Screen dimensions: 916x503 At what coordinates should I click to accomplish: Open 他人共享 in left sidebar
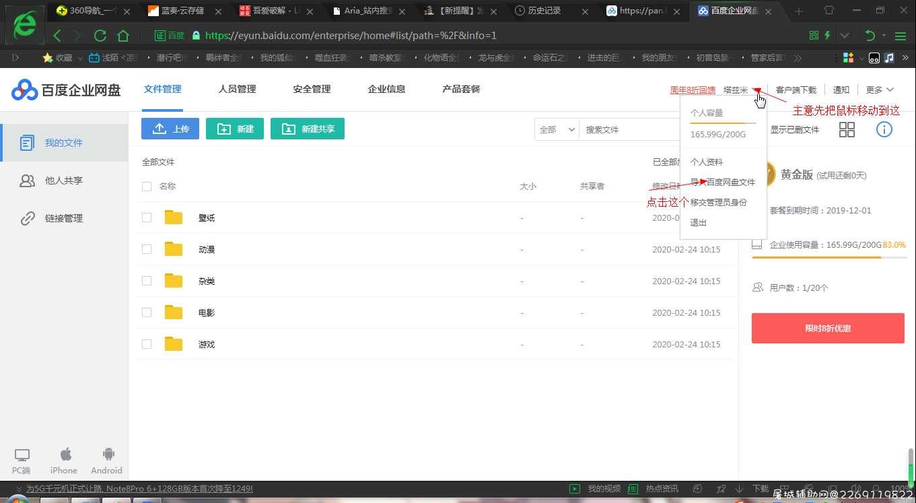[x=64, y=180]
